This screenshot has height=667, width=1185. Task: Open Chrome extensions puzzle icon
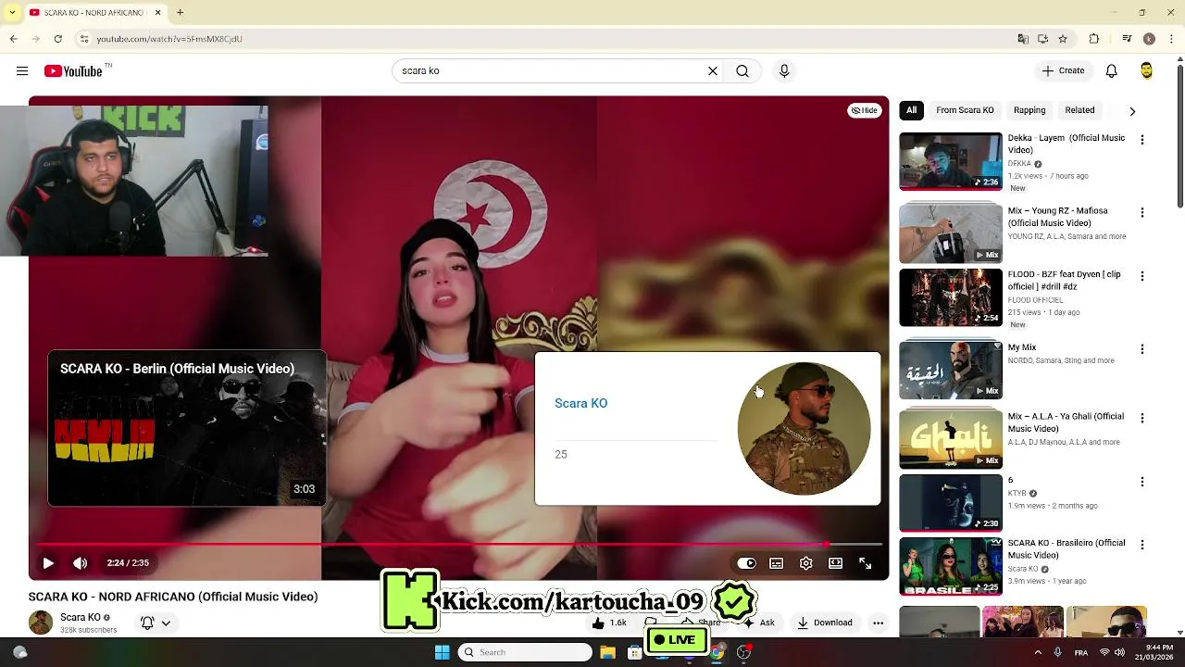point(1094,39)
